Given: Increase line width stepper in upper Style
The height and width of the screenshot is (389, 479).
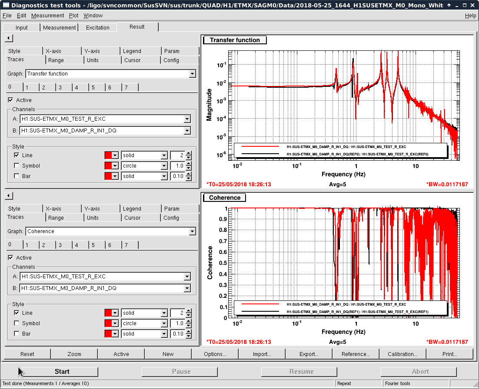Looking at the screenshot, I should coord(188,153).
